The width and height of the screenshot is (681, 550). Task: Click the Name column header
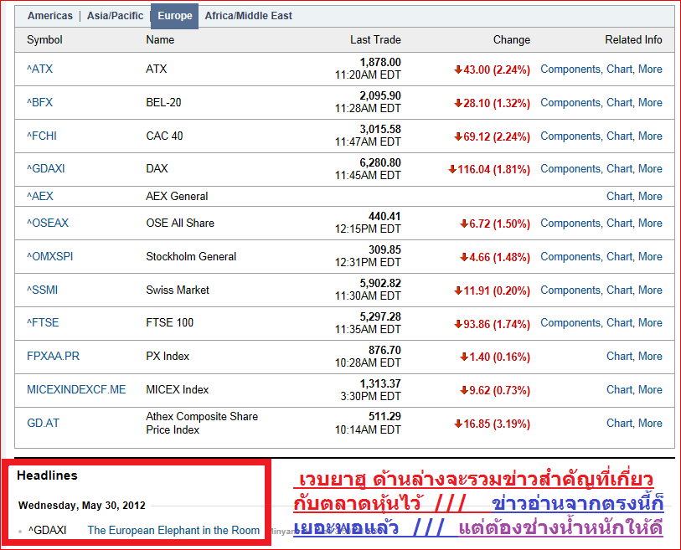click(160, 39)
